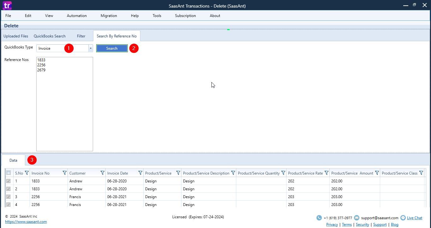Screen dimensions: 431x228
Task: Select the Data tab
Action: 13,160
